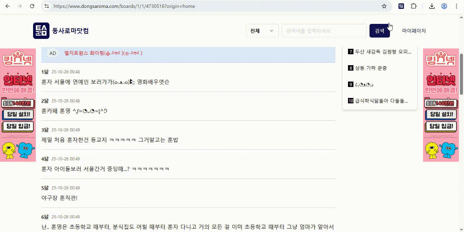The width and height of the screenshot is (464, 232).
Task: Click the 검색 search button
Action: pyautogui.click(x=379, y=31)
